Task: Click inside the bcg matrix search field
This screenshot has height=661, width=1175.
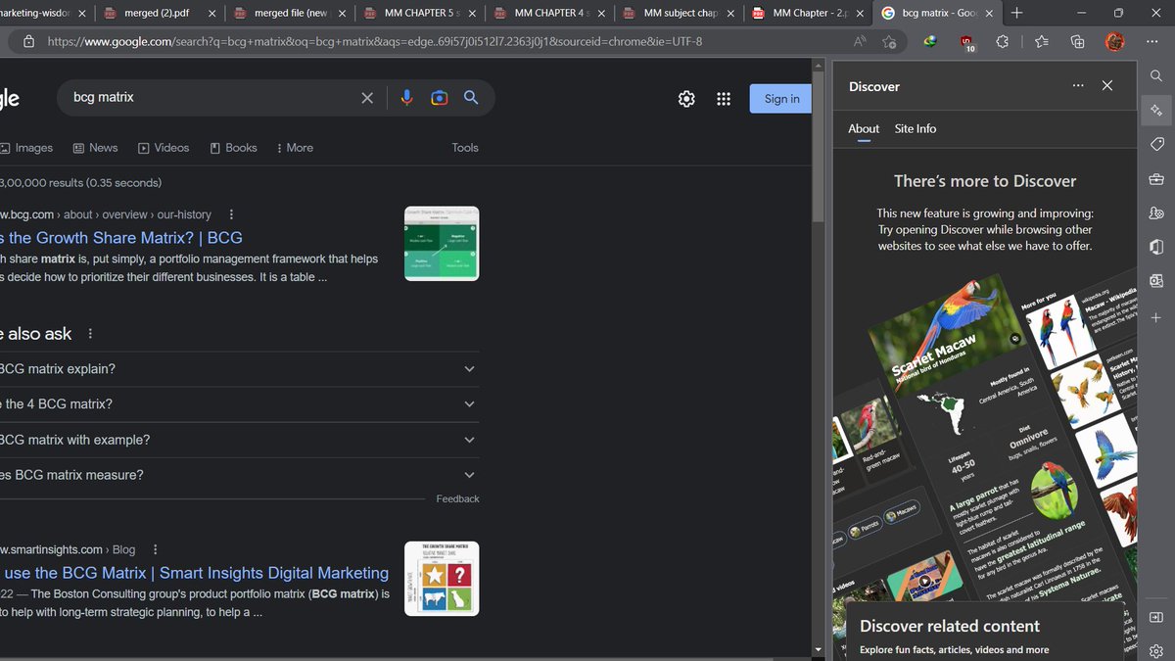Action: tap(211, 98)
